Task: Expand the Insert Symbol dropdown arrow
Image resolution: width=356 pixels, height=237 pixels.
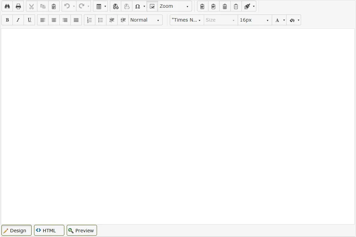Action: pos(144,6)
